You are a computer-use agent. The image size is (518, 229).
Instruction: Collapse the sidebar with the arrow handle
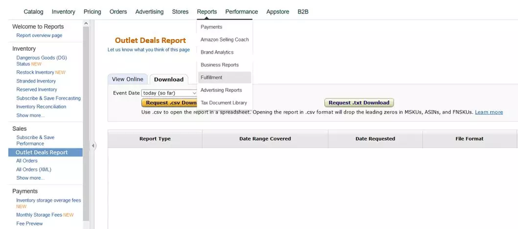(93, 146)
